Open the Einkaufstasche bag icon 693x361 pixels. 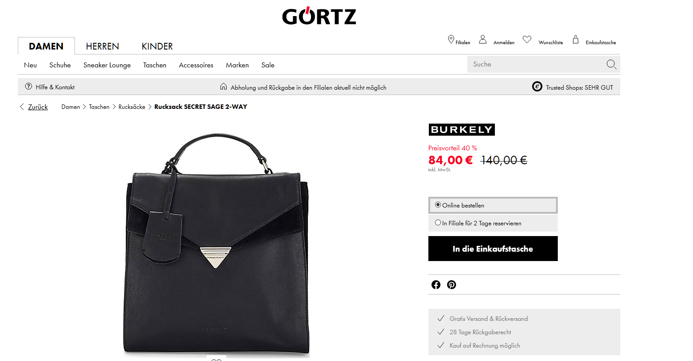(x=576, y=39)
